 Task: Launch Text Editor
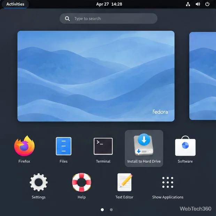[124, 182]
